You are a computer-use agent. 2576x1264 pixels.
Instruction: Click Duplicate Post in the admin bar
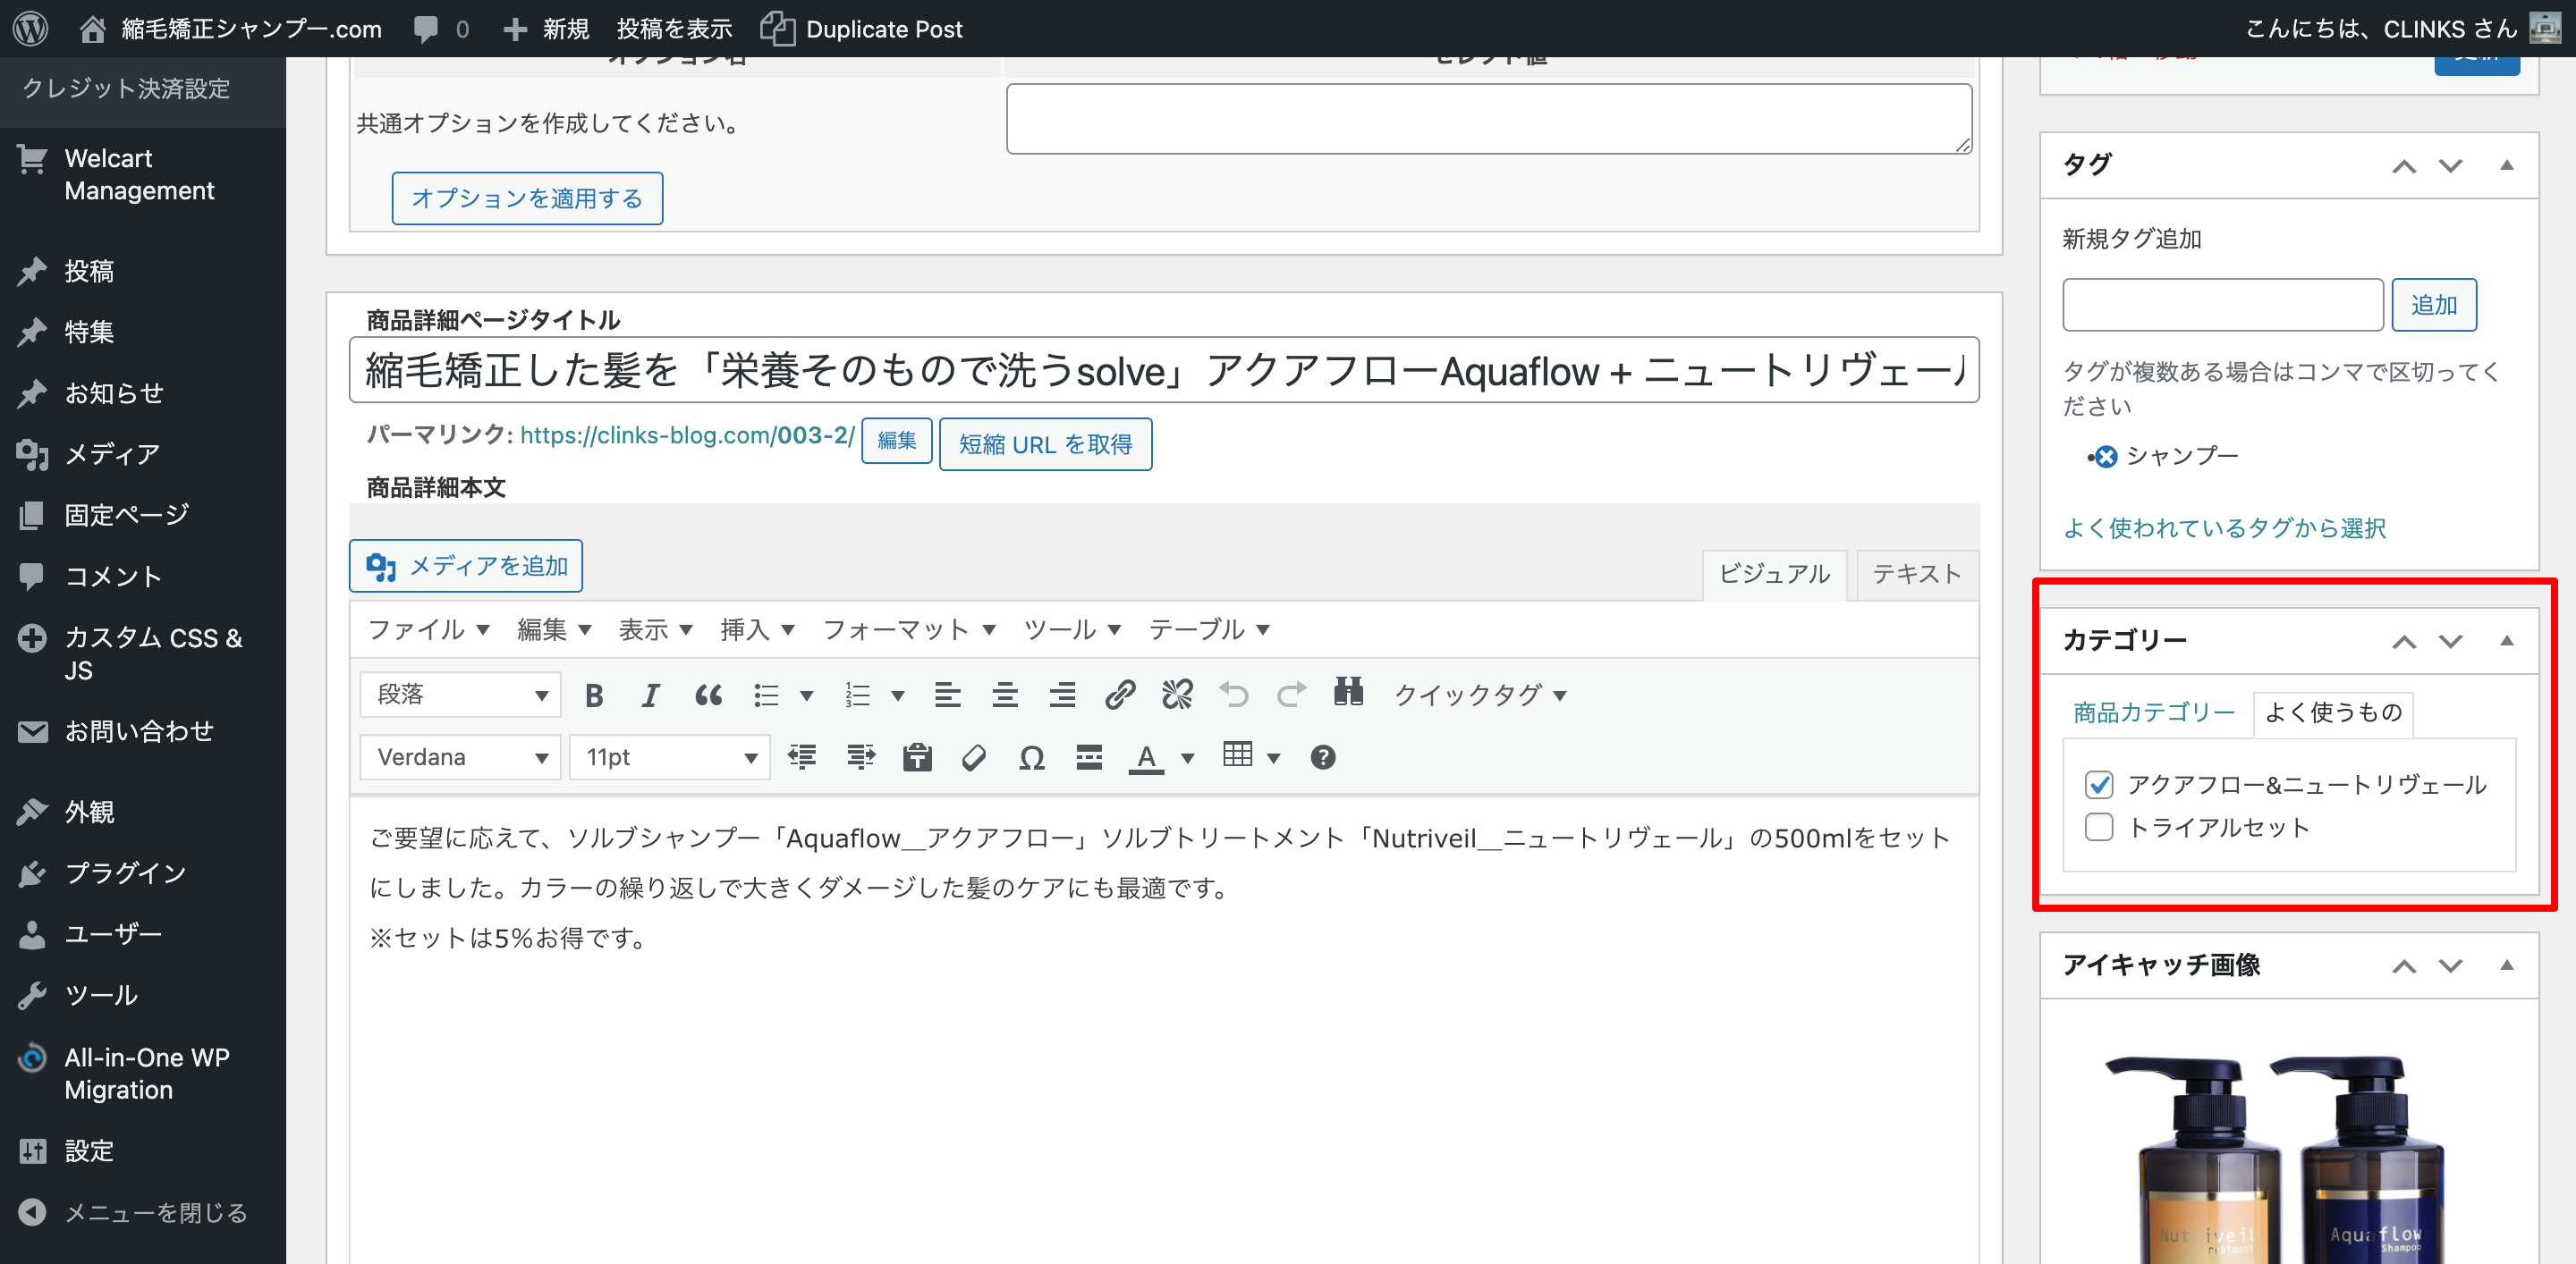click(x=861, y=28)
